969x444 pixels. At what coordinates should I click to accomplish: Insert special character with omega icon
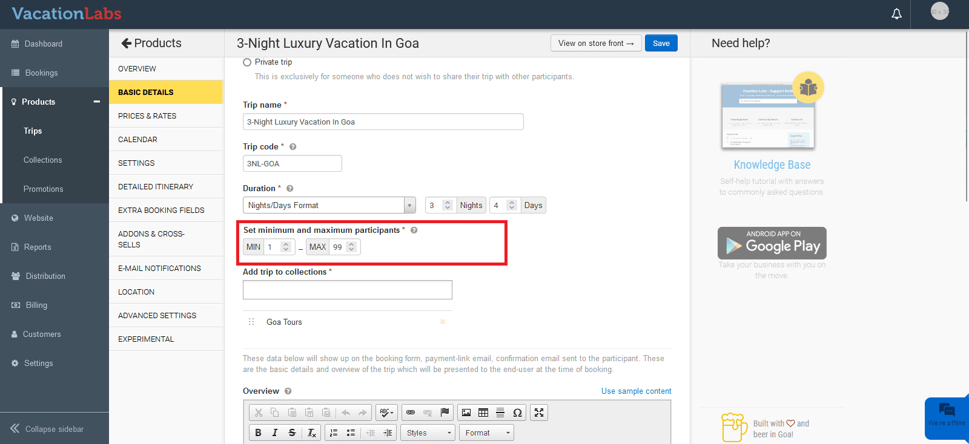pyautogui.click(x=517, y=413)
